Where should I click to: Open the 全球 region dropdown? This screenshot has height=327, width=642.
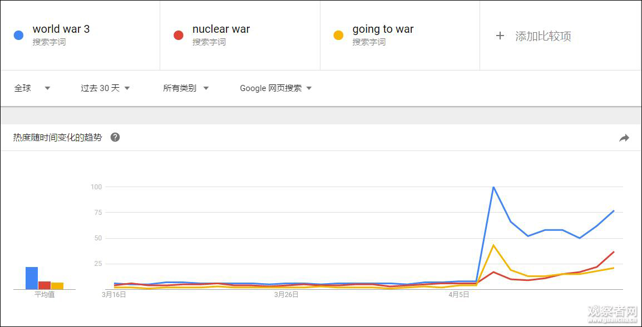click(32, 88)
